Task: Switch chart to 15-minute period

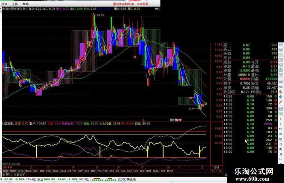Action: (280, 129)
